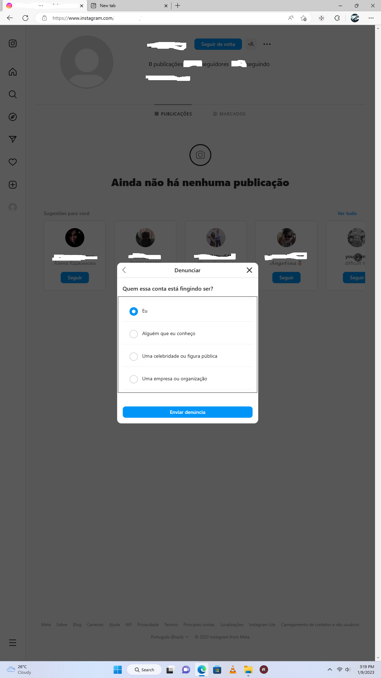Viewport: 381px width, 678px height.
Task: Open the Explore compass icon
Action: [13, 117]
